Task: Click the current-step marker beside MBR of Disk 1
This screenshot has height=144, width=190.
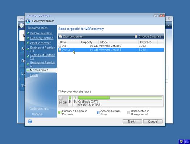Action: [x=28, y=70]
